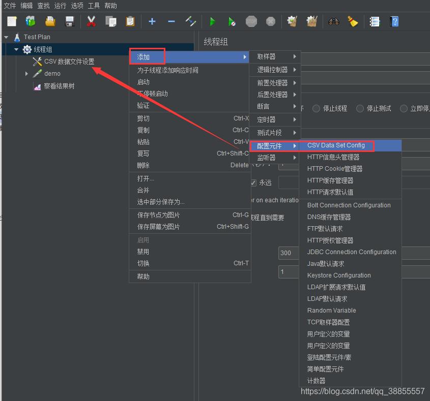Expand the 逻辑控制器 submenu

tap(275, 70)
